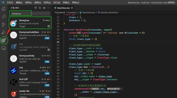Image resolution: width=177 pixels, height=98 pixels.
Task: Open the Run and Debug view
Action: tap(3, 32)
